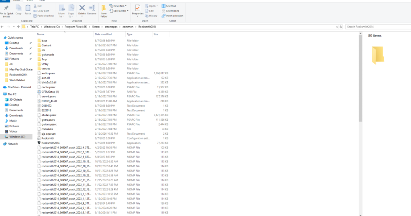Click Paste shortcut in the ribbon
The width and height of the screenshot is (411, 216).
tap(44, 16)
